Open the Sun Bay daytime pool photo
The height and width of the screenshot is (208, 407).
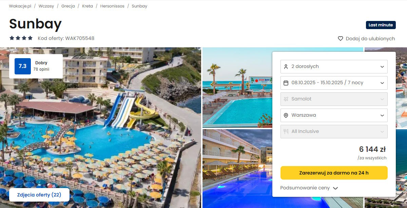pyautogui.click(x=237, y=87)
